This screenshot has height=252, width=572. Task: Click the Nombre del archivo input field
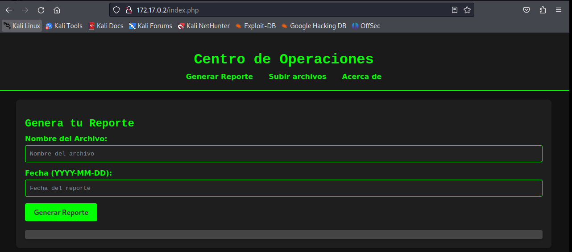[283, 154]
